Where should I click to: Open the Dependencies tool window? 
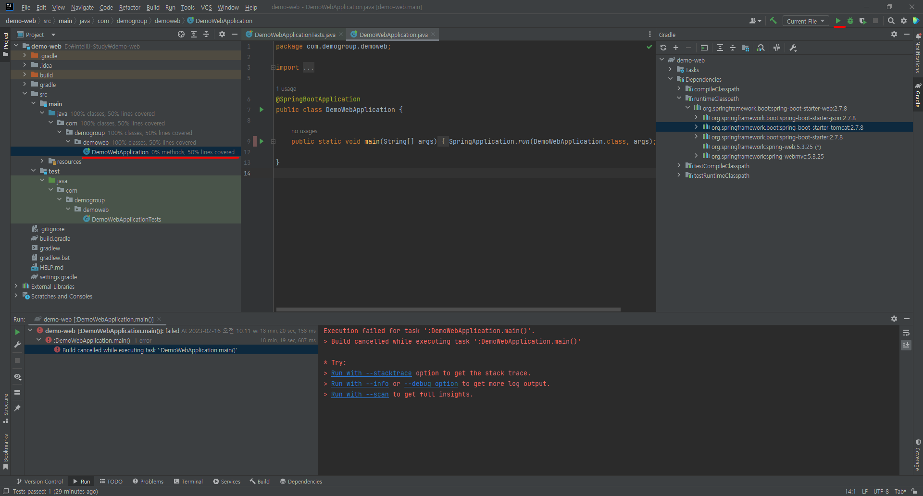(x=301, y=481)
